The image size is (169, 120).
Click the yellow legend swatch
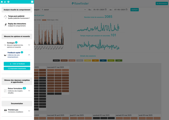coord(88,61)
